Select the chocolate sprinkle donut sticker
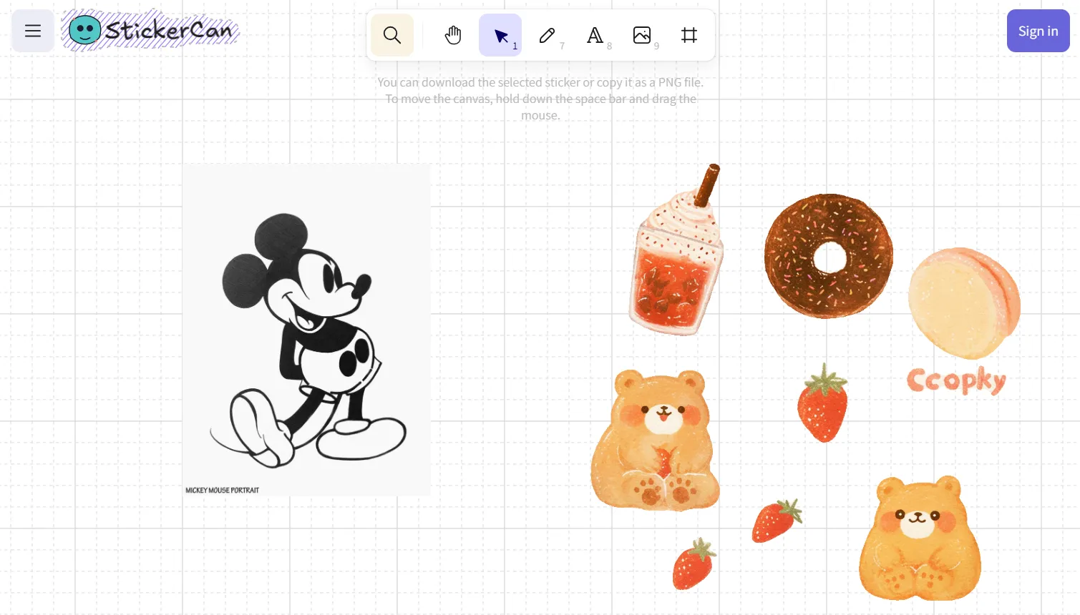1080x615 pixels. [x=829, y=256]
